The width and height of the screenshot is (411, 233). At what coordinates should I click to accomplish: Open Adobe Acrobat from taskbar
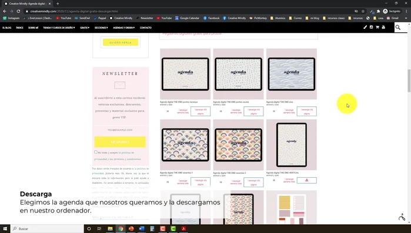point(183,228)
